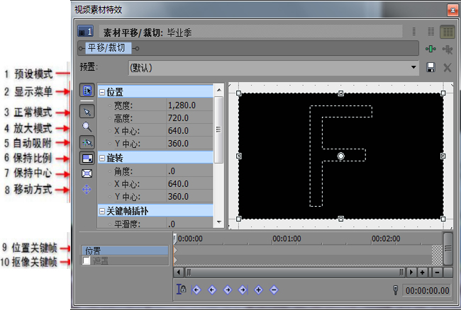The image size is (461, 310).
Task: Save the preset with floppy disk icon
Action: (431, 68)
